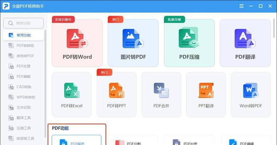Select the PDF转PPT tool
Screen dimensions: 277x145
pyautogui.click(x=117, y=95)
